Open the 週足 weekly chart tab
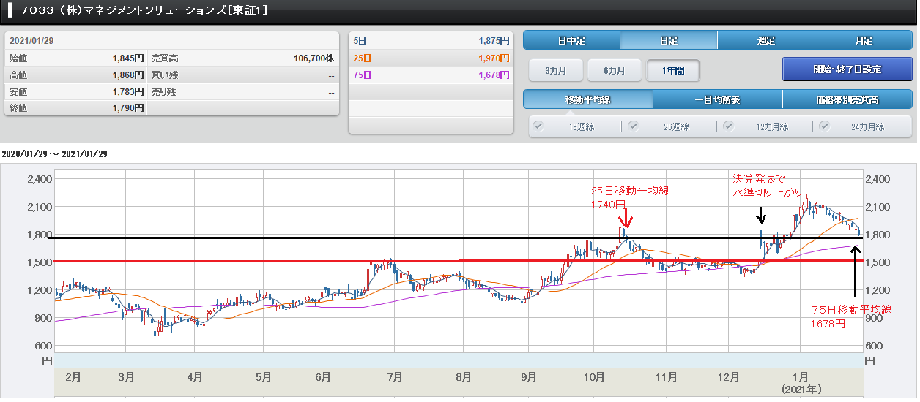920x402 pixels. click(x=765, y=40)
